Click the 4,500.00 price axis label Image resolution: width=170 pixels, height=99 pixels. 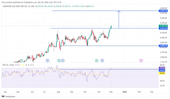(163, 38)
